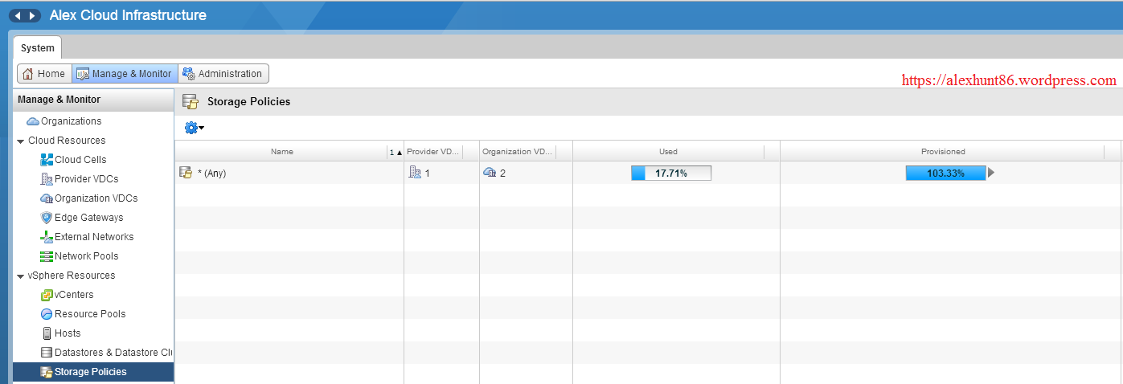
Task: Open the gear actions dropdown menu
Action: pyautogui.click(x=194, y=128)
